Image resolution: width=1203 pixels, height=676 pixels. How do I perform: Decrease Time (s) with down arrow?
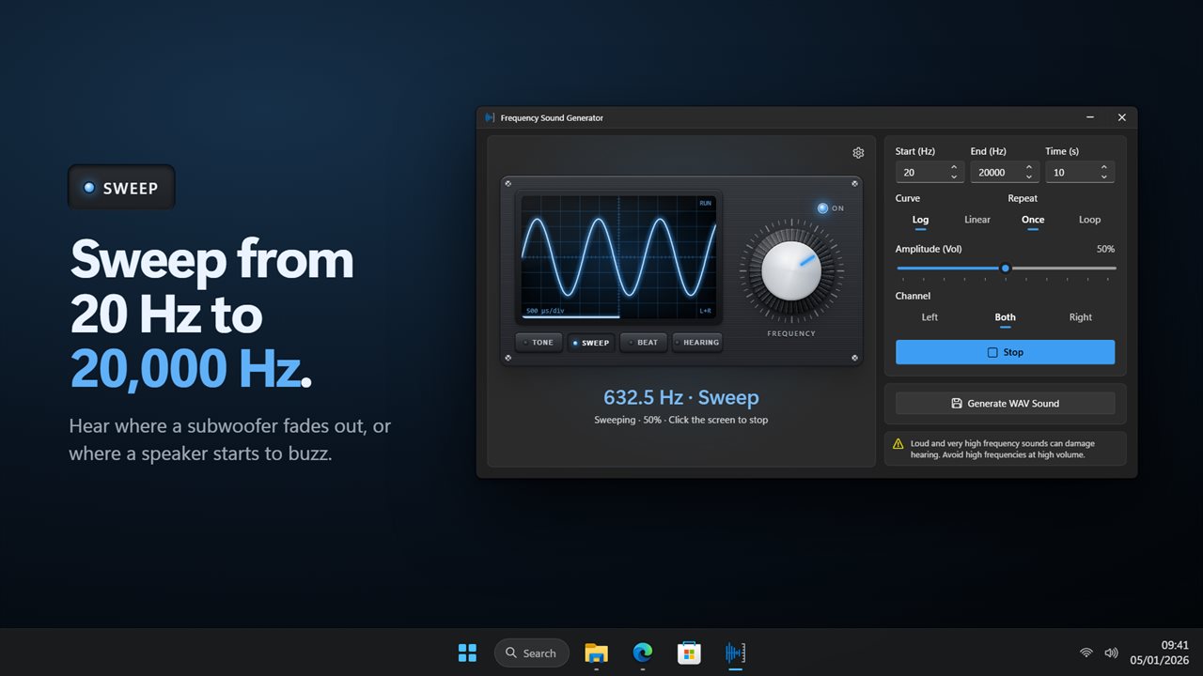(1104, 177)
